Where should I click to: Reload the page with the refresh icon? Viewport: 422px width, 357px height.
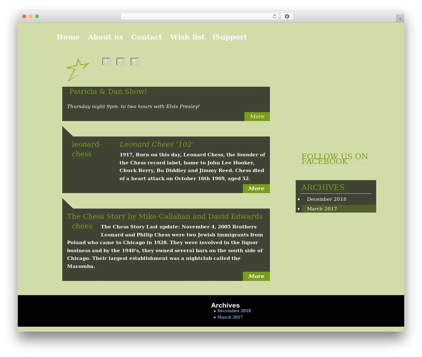pos(274,16)
